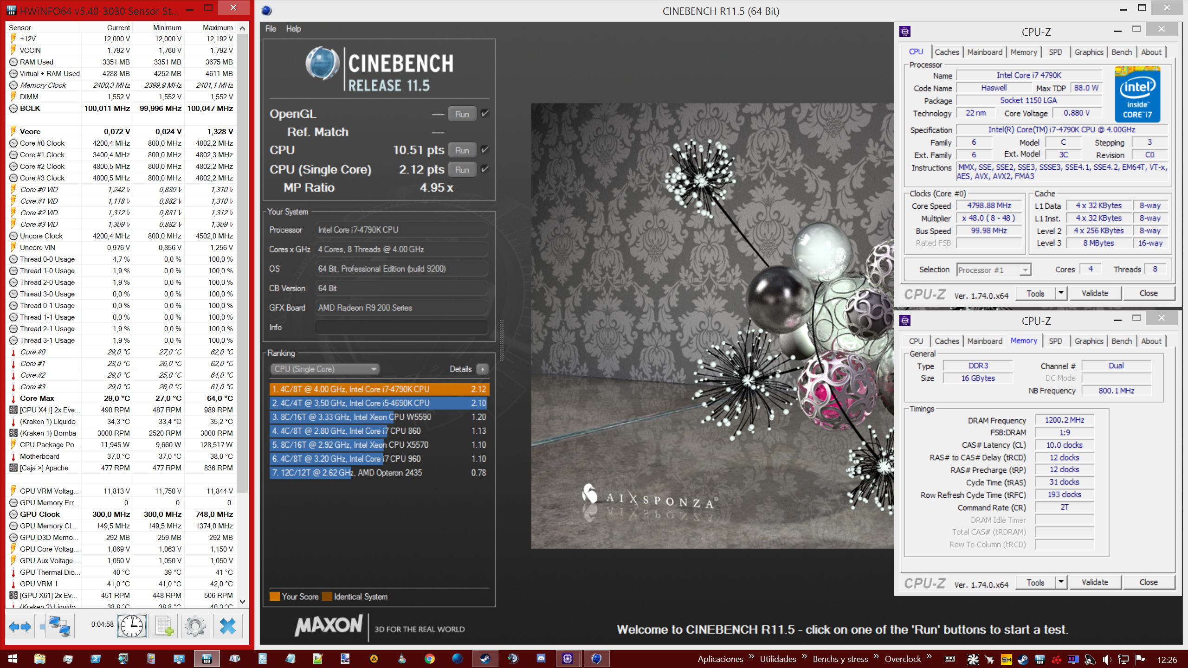
Task: Click HWiNFO blue X close sensors icon
Action: coord(227,627)
